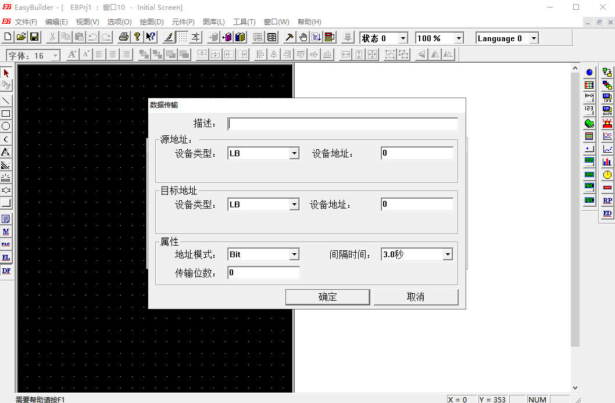This screenshot has height=403, width=615.
Task: Select the Line drawing tool
Action: [x=6, y=100]
